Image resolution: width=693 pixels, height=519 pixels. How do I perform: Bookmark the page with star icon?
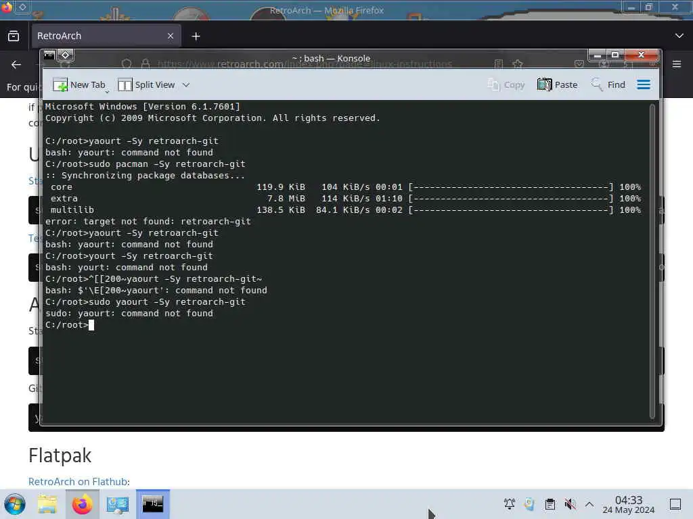point(518,64)
